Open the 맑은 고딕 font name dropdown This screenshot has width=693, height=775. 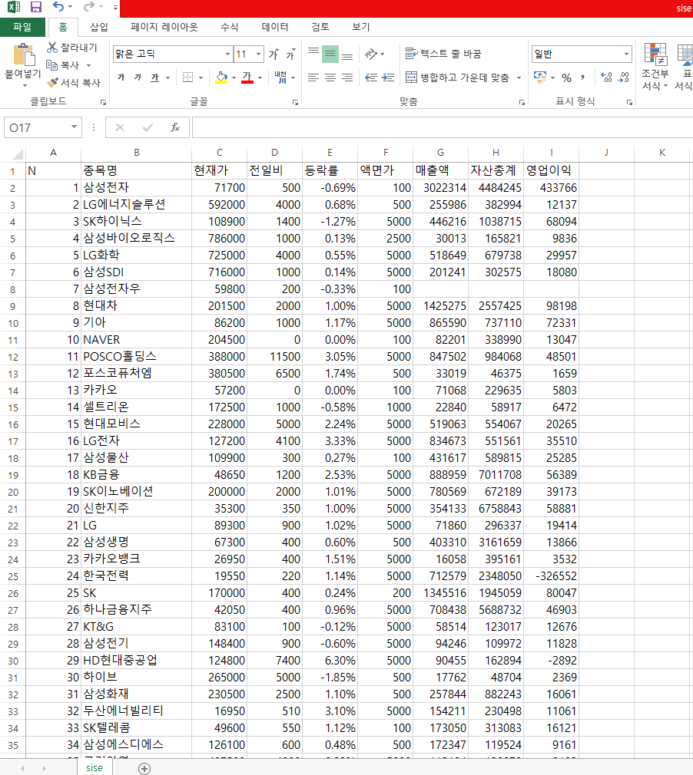(227, 54)
